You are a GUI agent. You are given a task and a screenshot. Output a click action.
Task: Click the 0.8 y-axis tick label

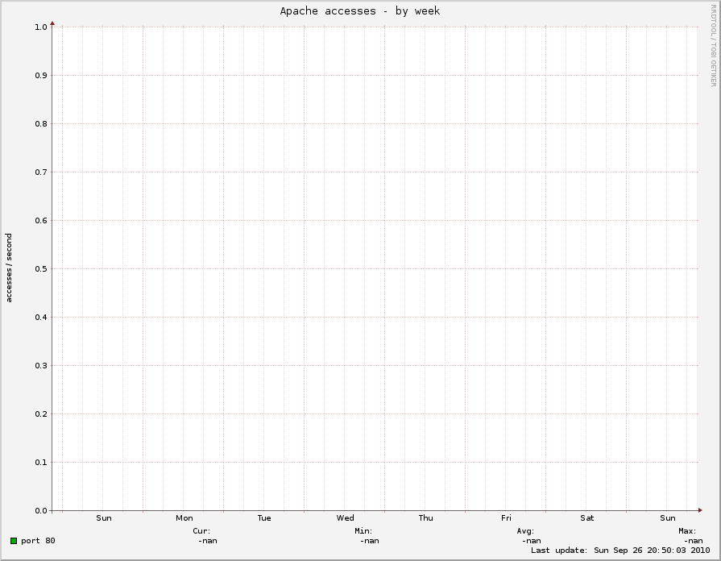41,124
